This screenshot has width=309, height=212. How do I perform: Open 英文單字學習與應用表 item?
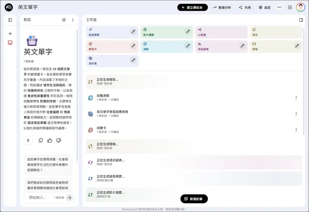click(194, 114)
